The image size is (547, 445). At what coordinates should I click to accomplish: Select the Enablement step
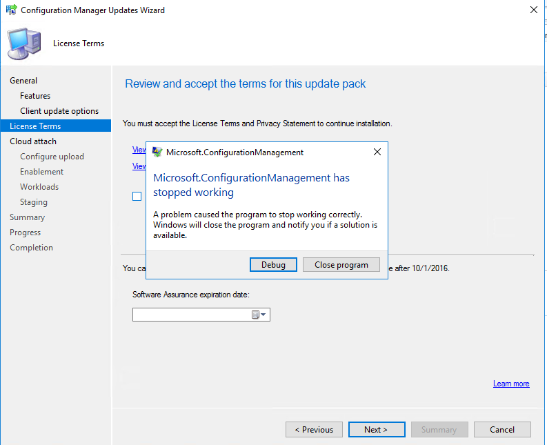(x=42, y=172)
